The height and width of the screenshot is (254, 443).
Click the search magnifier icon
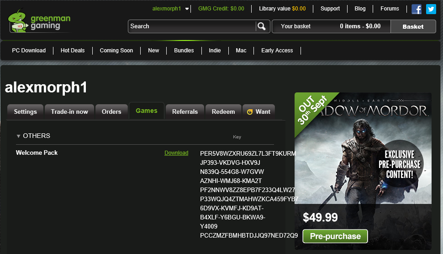point(262,26)
